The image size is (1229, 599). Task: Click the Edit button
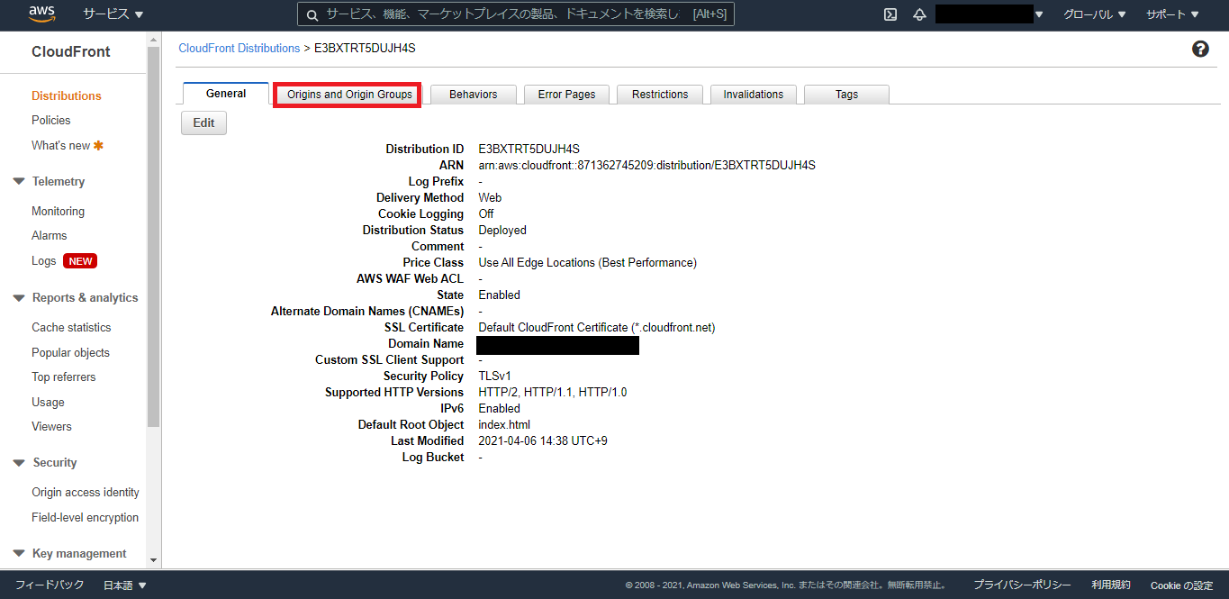tap(203, 123)
